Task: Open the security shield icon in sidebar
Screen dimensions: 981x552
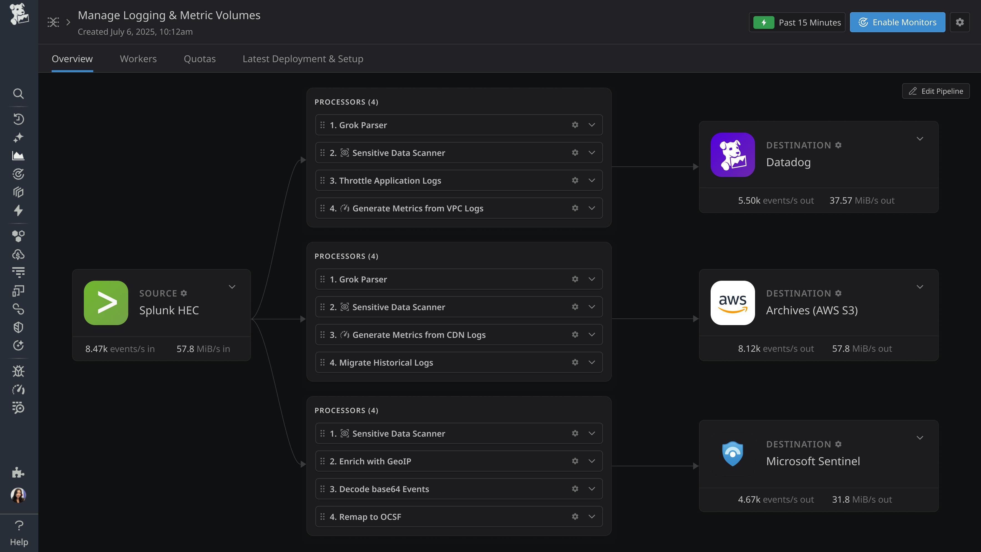Action: click(18, 327)
